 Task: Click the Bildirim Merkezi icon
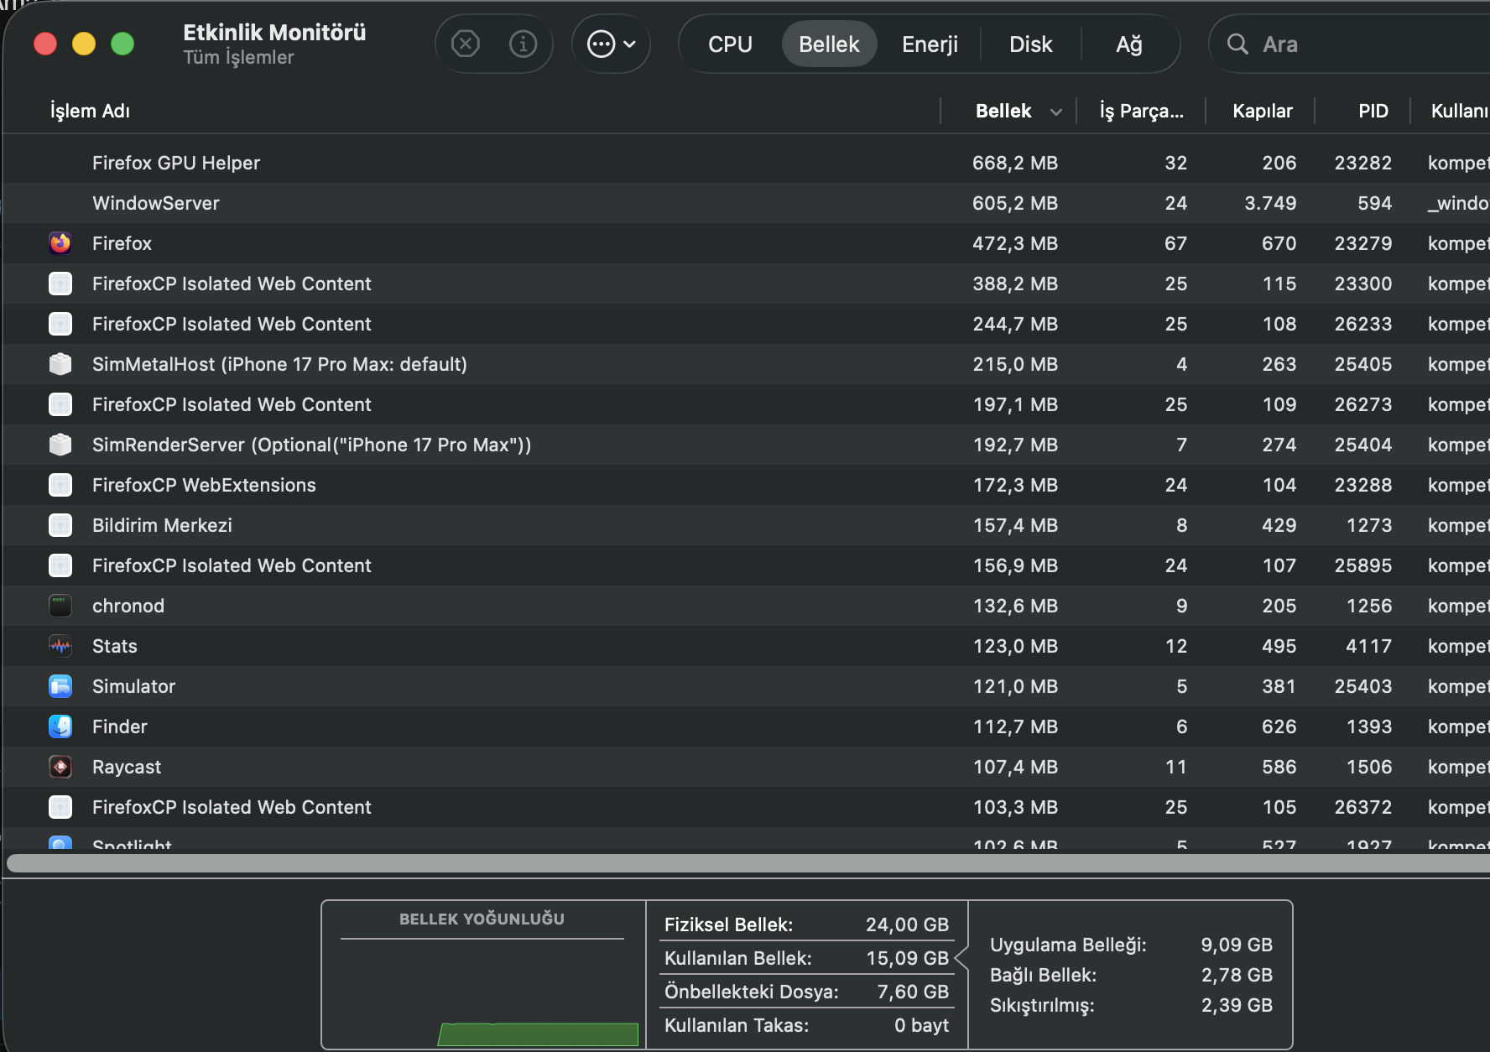click(60, 525)
